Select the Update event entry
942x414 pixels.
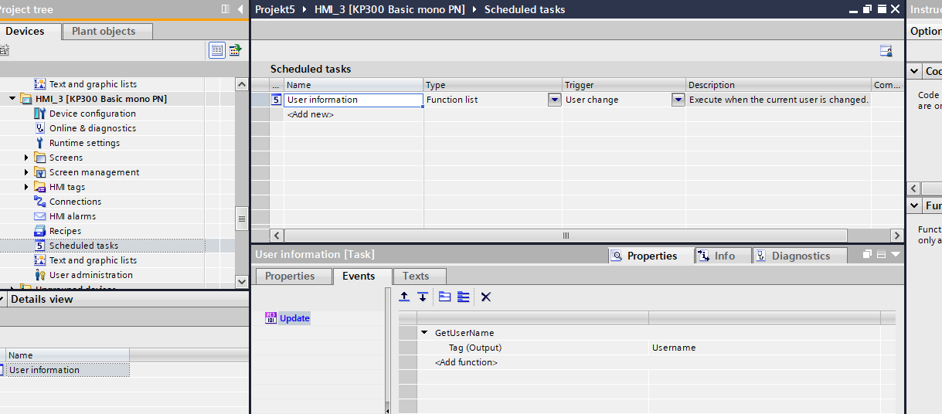click(x=294, y=318)
